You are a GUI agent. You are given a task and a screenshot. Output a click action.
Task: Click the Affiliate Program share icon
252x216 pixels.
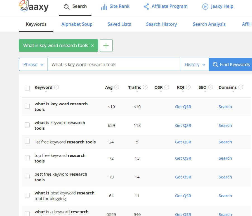tap(146, 7)
